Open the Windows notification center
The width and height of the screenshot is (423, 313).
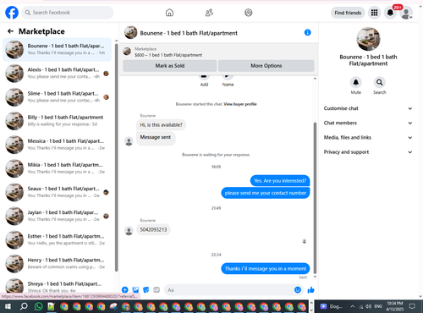tap(412, 306)
